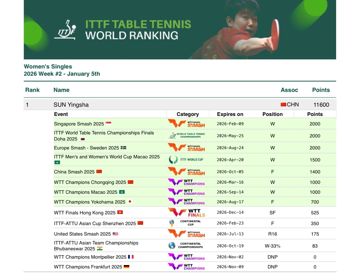Click the India flag beside Bhubaneswar 2025
This screenshot has height=274, width=354.
[99, 248]
